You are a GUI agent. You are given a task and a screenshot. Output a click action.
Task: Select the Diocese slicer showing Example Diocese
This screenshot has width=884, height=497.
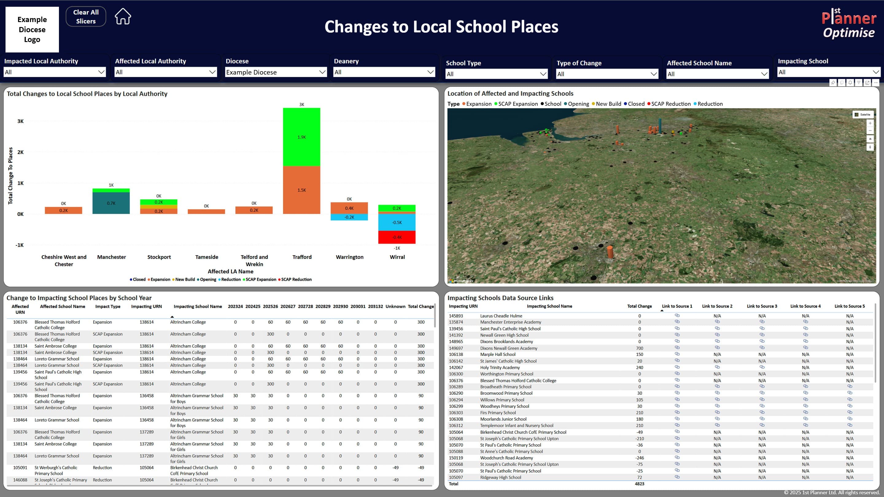[275, 72]
